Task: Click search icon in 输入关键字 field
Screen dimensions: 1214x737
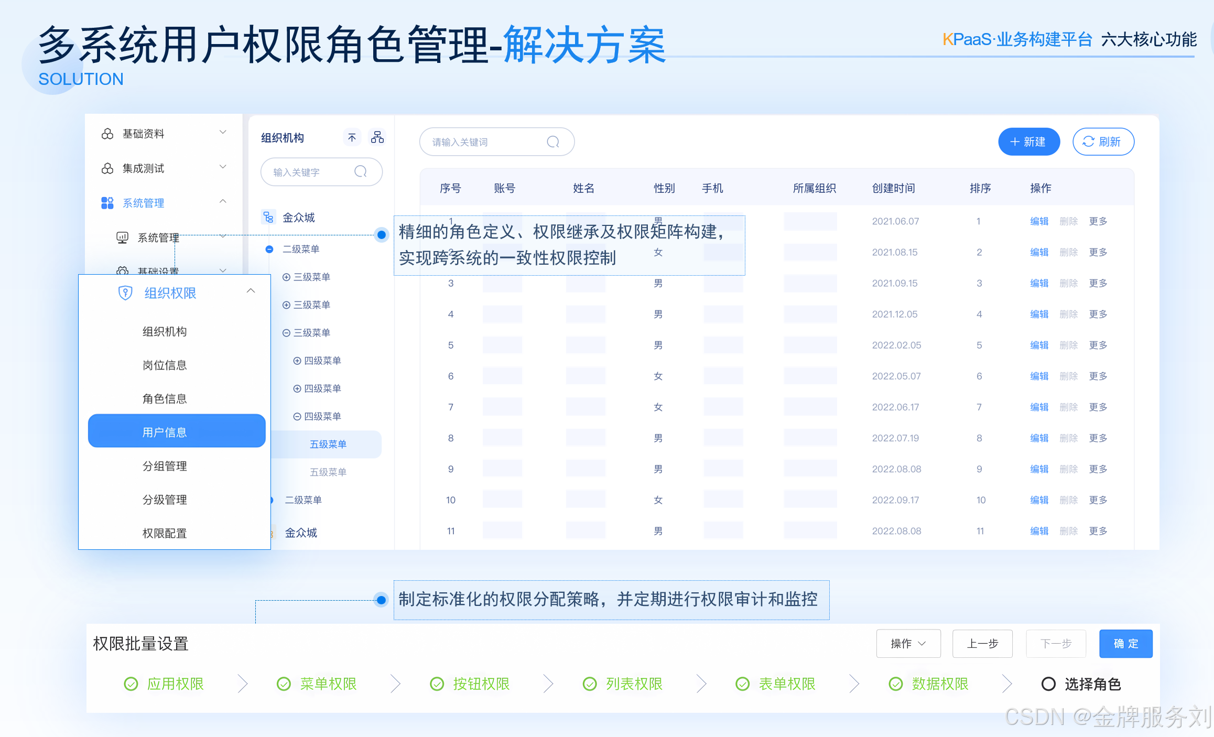Action: [x=361, y=172]
